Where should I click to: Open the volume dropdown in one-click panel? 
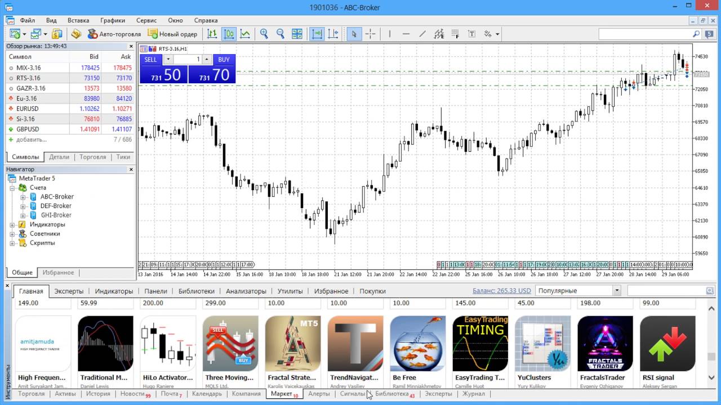[x=168, y=60]
